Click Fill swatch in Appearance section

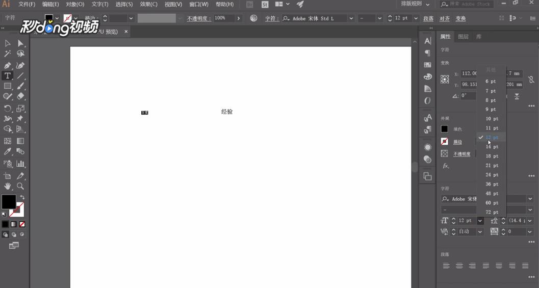tap(445, 129)
